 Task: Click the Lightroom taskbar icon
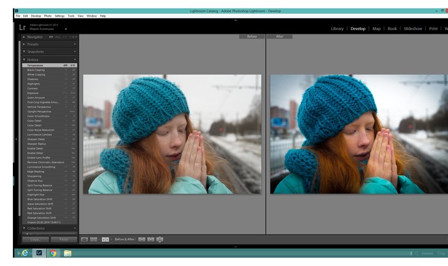pyautogui.click(x=39, y=253)
